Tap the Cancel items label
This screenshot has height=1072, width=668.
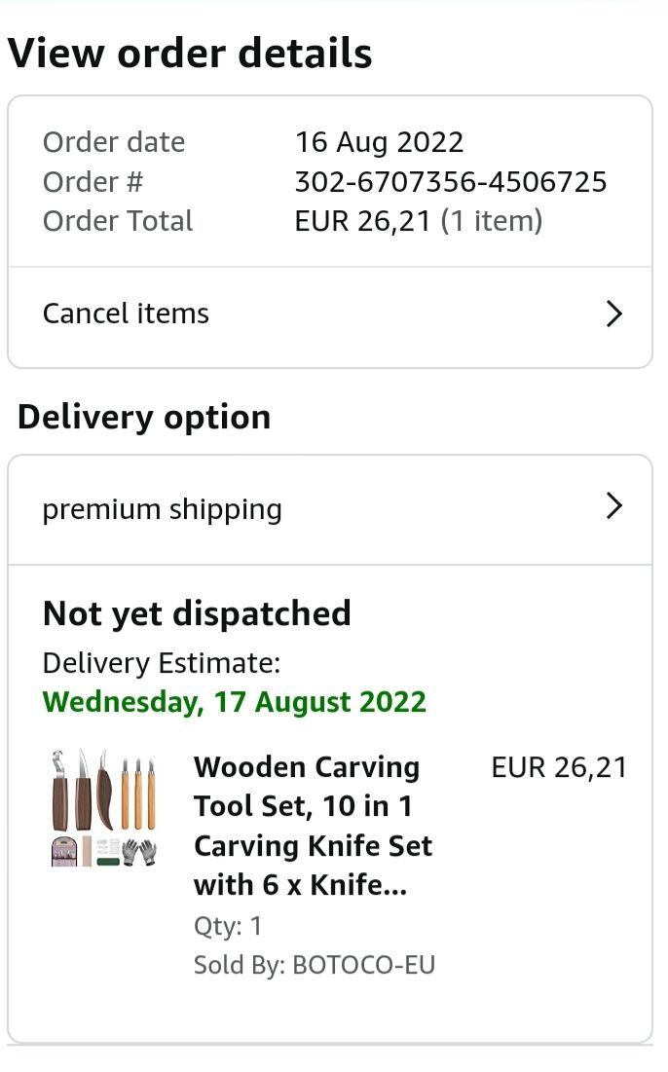click(126, 314)
